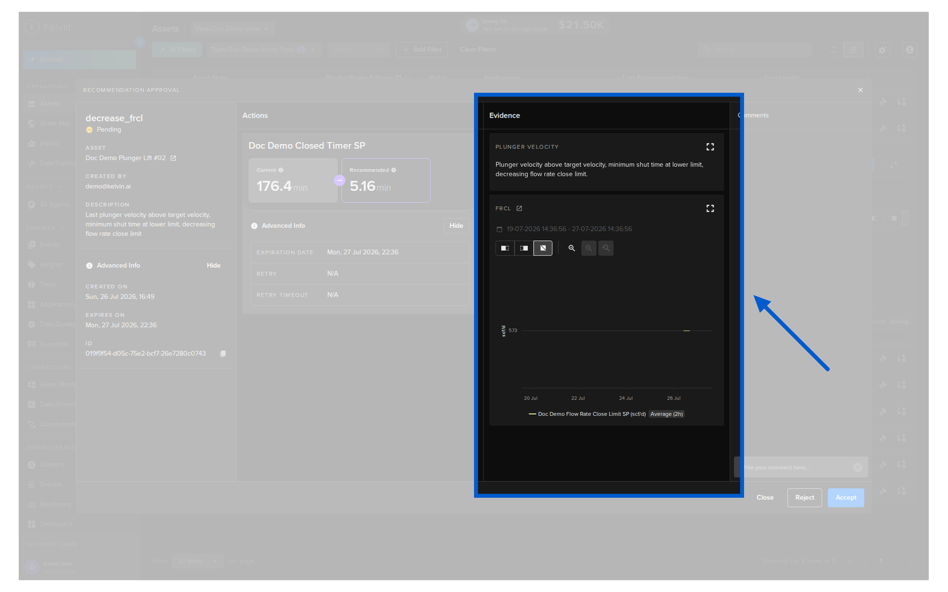The image size is (948, 592).
Task: Select the second chart layout toggle in FRCL toolbar
Action: click(x=524, y=248)
